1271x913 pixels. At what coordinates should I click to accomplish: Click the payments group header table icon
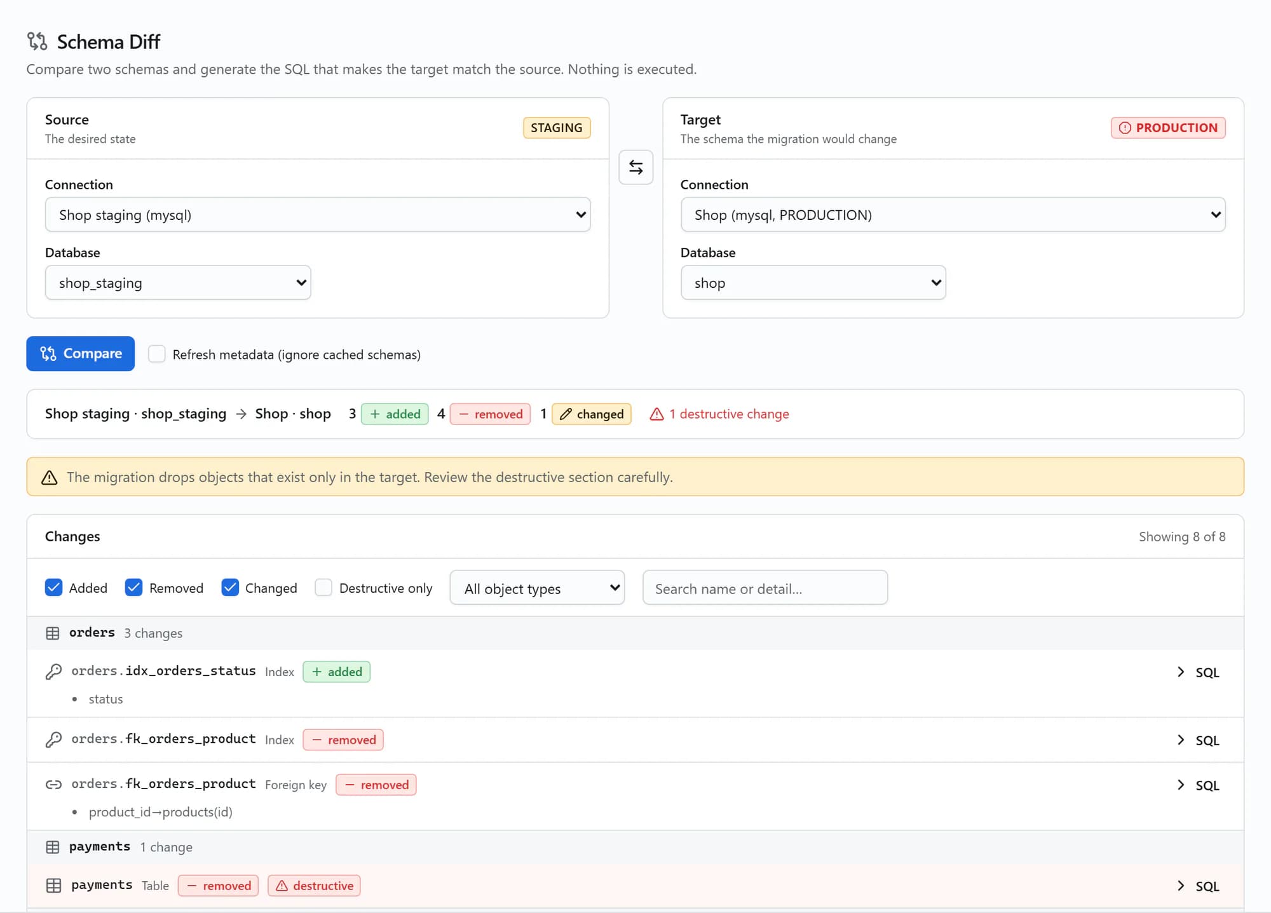[53, 847]
